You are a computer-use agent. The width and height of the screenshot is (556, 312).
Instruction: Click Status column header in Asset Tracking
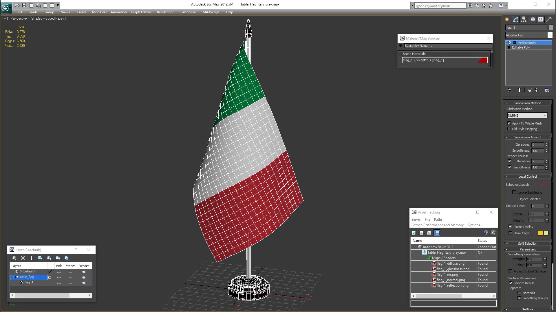pos(486,241)
